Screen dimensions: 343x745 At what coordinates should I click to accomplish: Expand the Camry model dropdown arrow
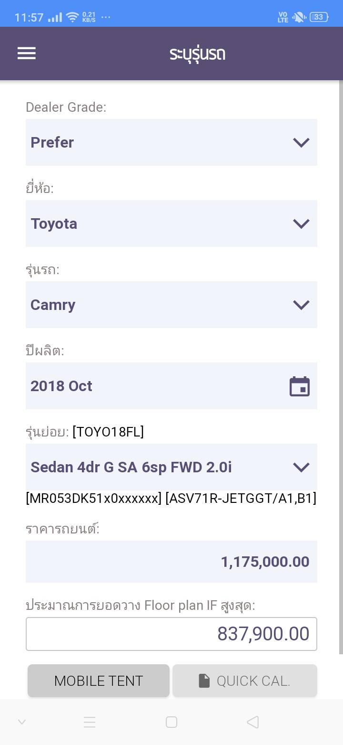tap(301, 305)
